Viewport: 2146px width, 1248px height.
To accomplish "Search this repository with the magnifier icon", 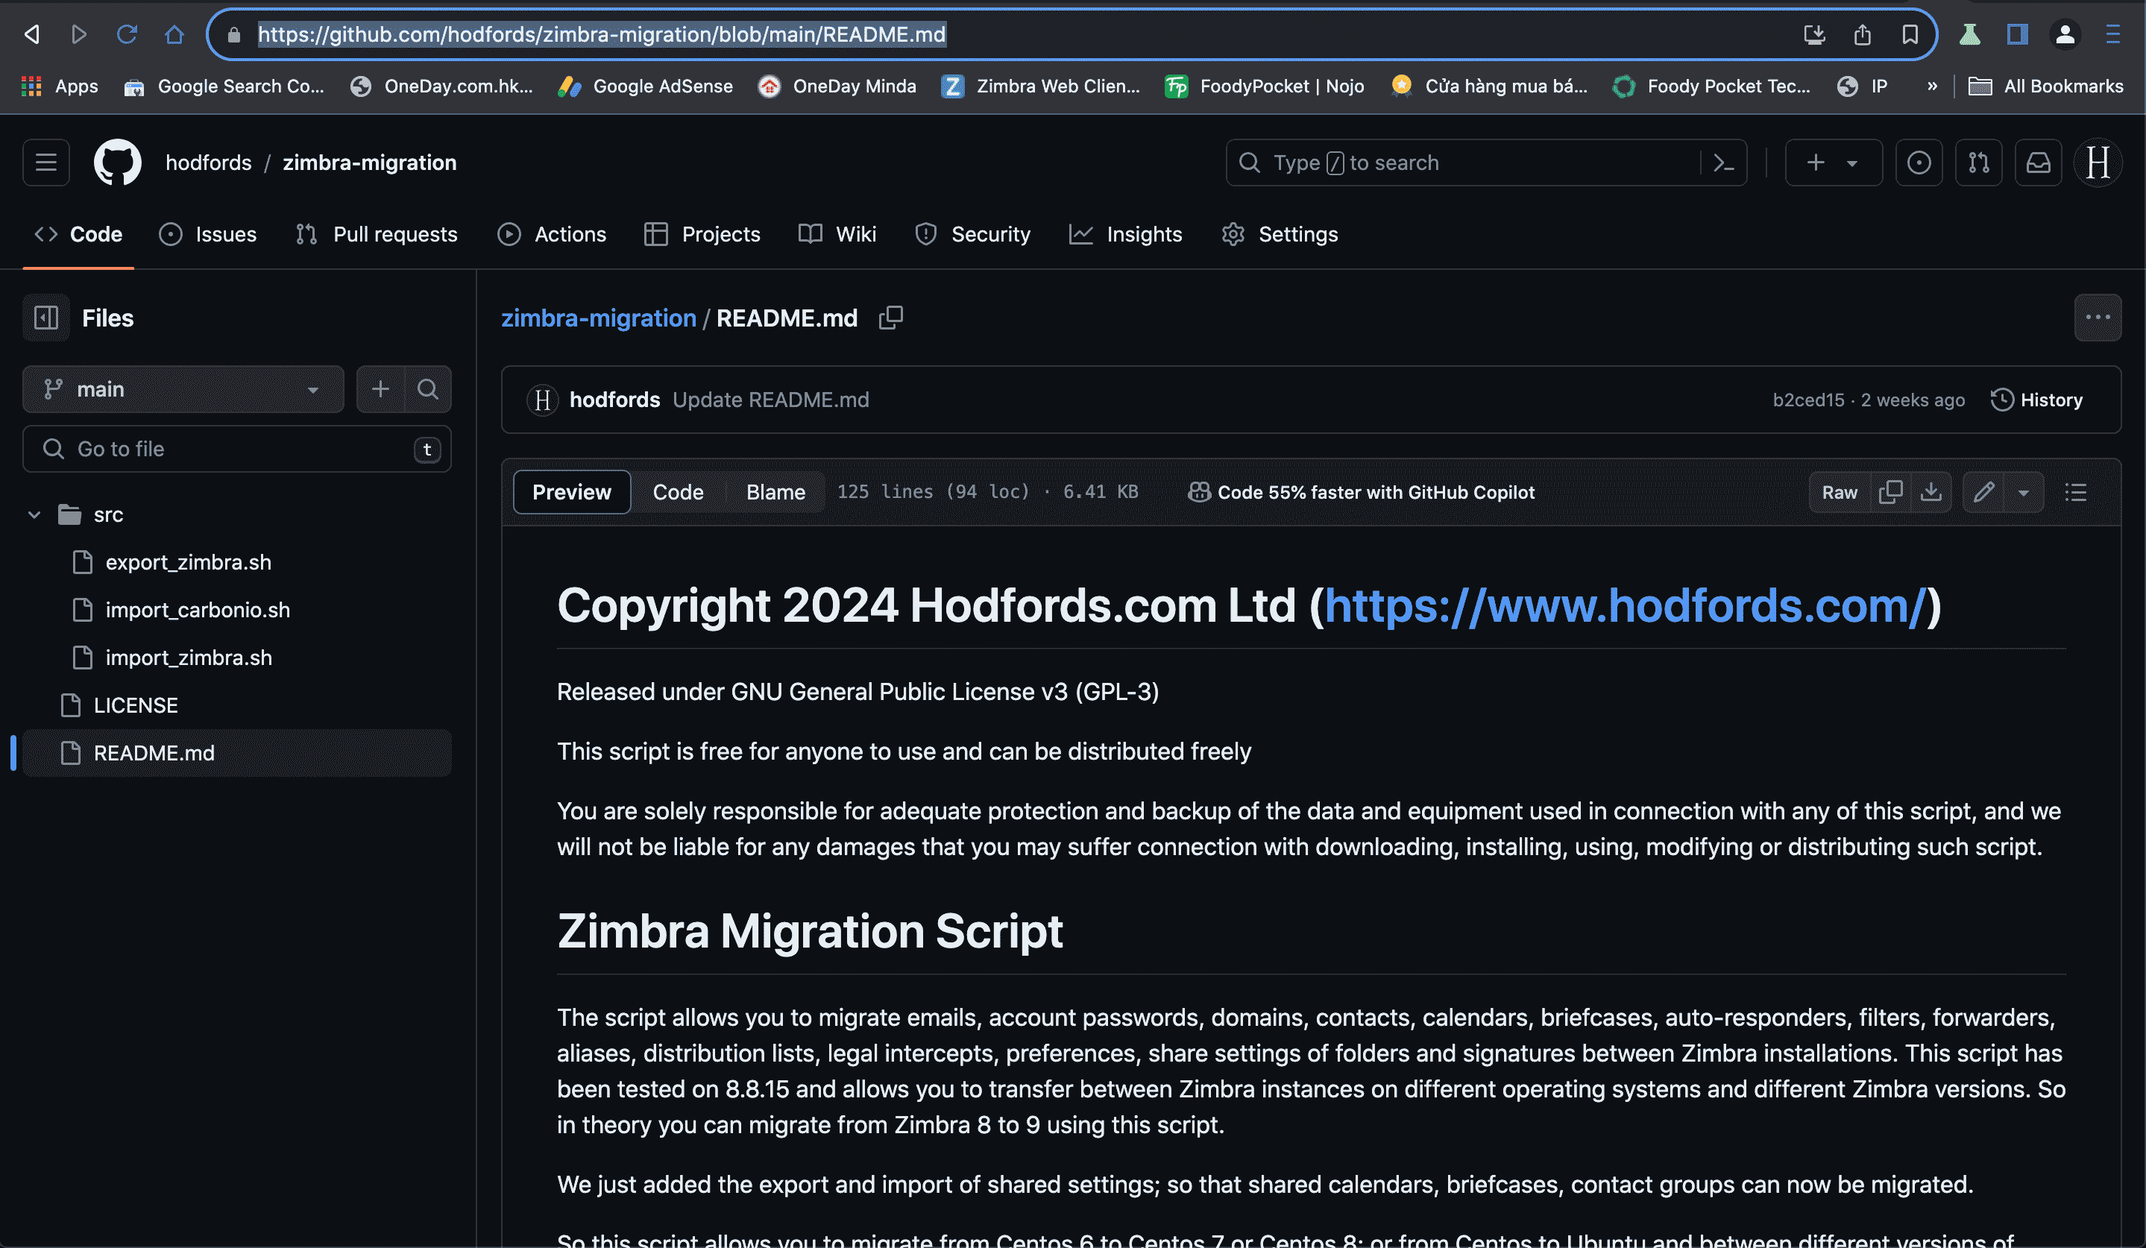I will click(x=427, y=389).
